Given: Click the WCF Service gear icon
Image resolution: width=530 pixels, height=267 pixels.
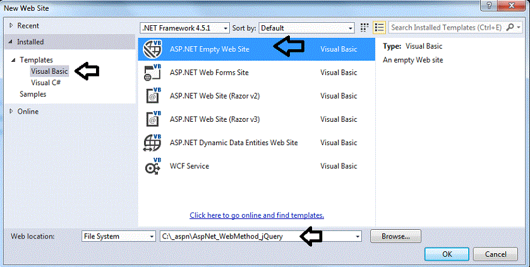Looking at the screenshot, I should pos(152,166).
